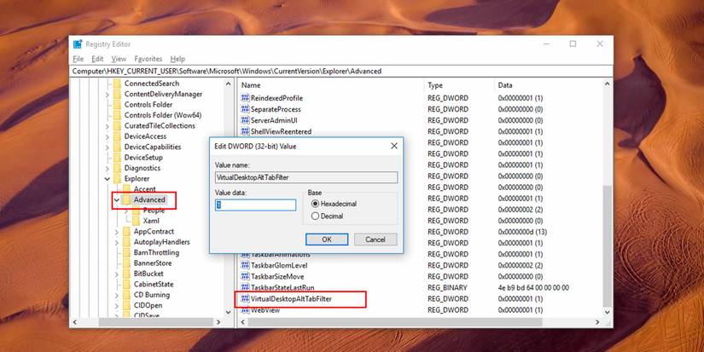Expand the AutoplayHandlers key
This screenshot has width=704, height=352.
[117, 242]
